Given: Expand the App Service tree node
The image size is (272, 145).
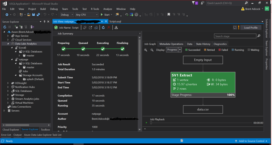Looking at the screenshot, I should click(x=8, y=36).
